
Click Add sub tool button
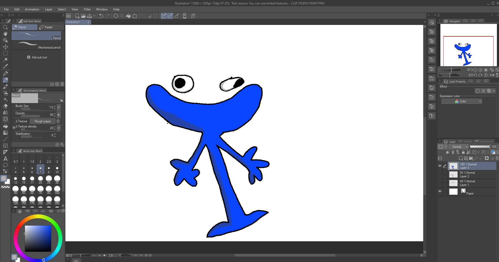tap(37, 57)
